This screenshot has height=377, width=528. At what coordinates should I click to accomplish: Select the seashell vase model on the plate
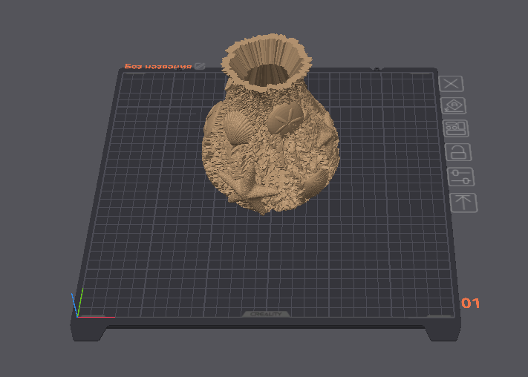coord(270,134)
